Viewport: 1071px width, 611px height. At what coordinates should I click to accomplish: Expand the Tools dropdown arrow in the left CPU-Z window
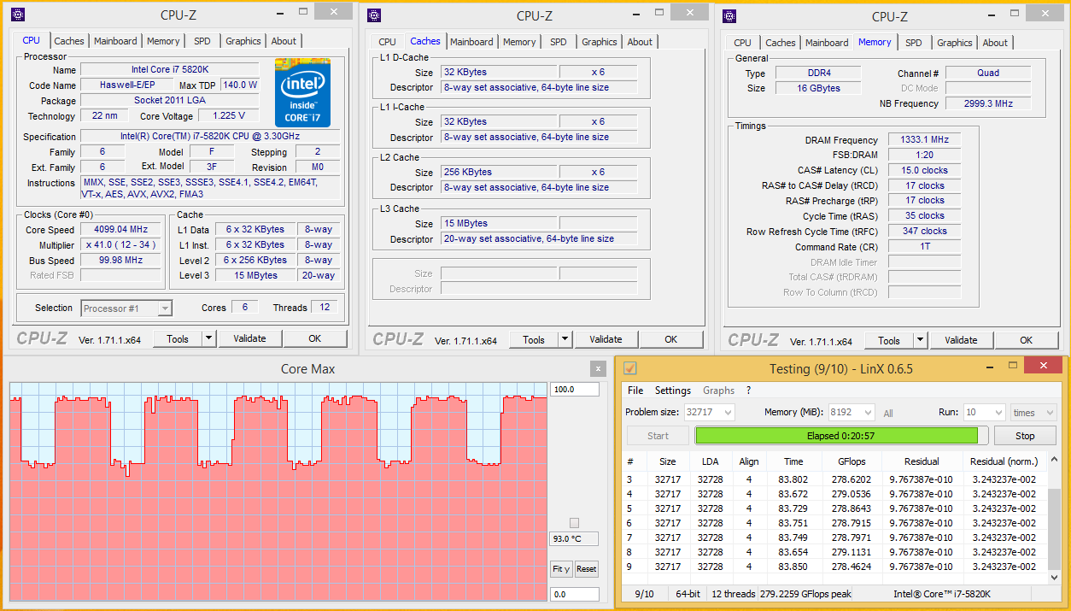click(208, 338)
